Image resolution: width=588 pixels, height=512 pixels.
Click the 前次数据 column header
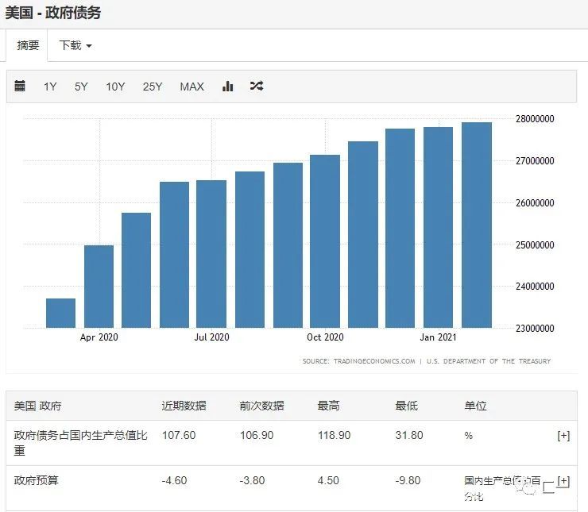click(x=261, y=406)
